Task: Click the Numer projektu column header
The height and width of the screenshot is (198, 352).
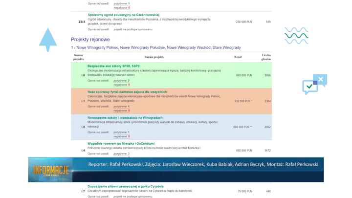Action: [79, 57]
